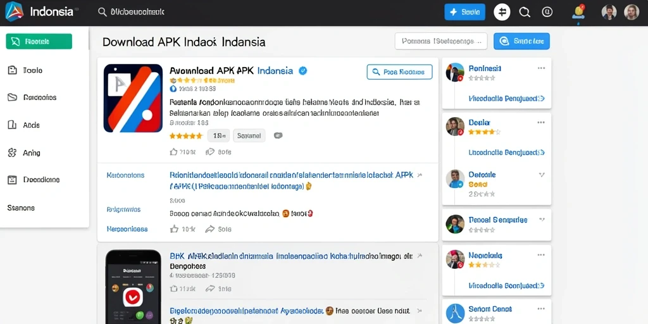Open the blue post link ending in APK
The image size is (648, 324).
291,180
